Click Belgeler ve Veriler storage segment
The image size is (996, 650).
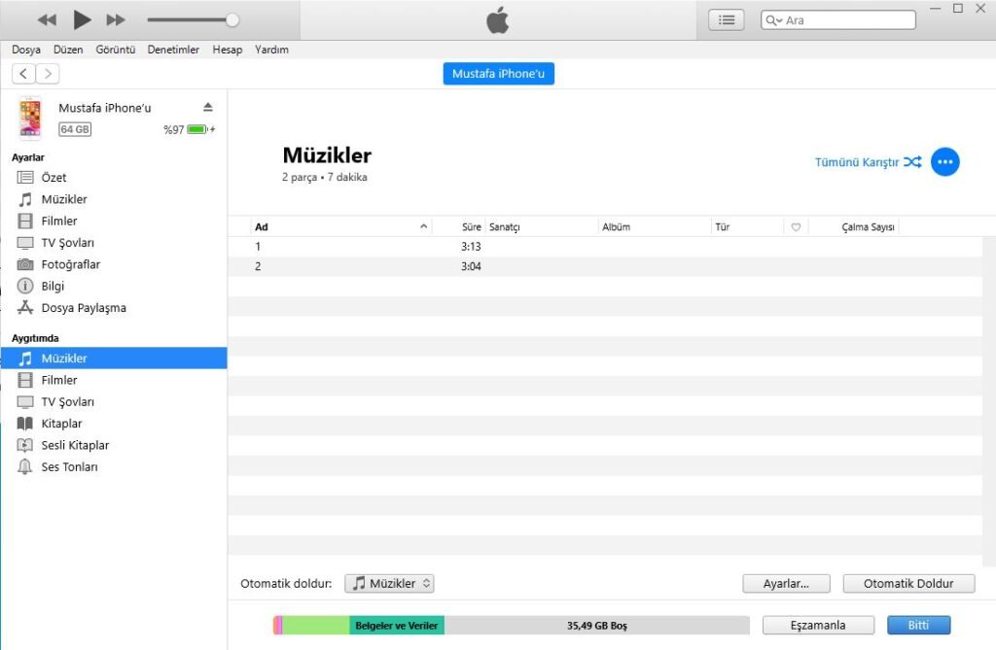(397, 626)
